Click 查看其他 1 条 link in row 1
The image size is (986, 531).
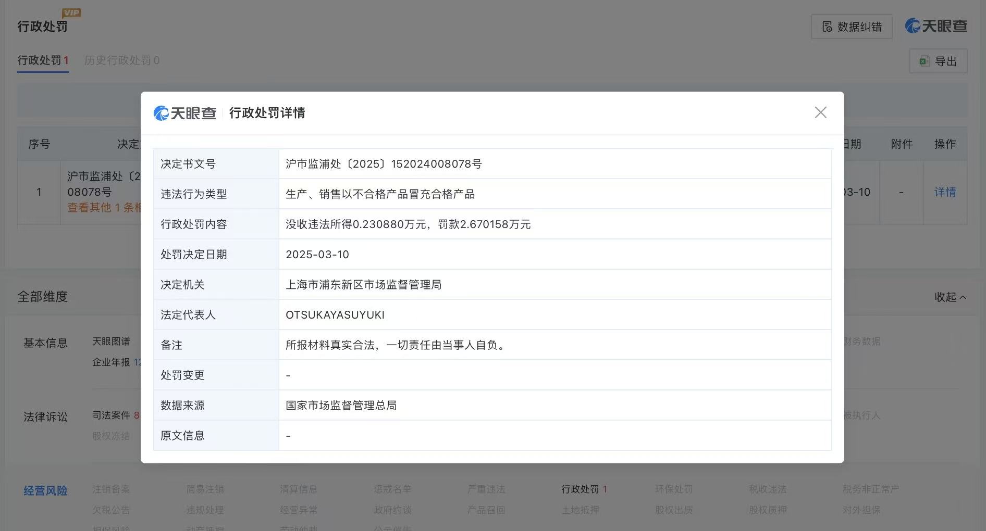coord(104,208)
